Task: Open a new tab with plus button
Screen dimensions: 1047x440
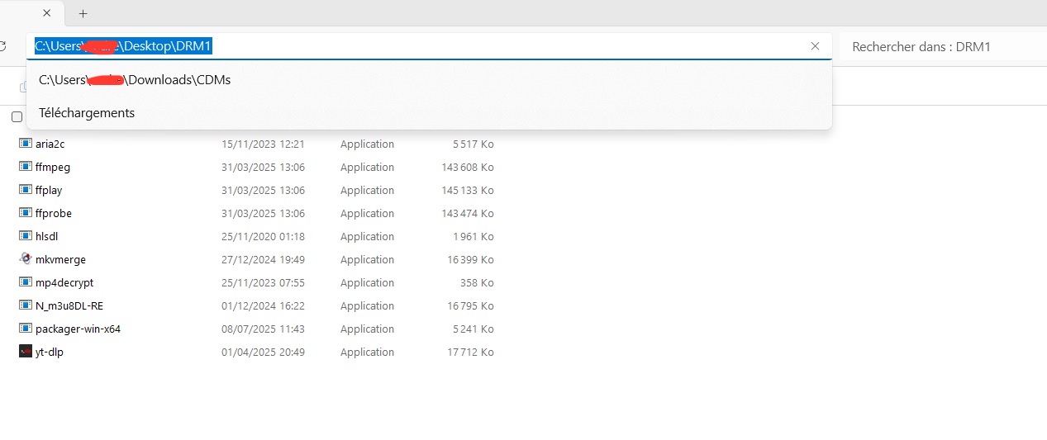Action: (83, 13)
